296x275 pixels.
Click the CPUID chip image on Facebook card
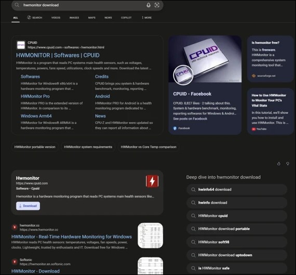coord(205,59)
